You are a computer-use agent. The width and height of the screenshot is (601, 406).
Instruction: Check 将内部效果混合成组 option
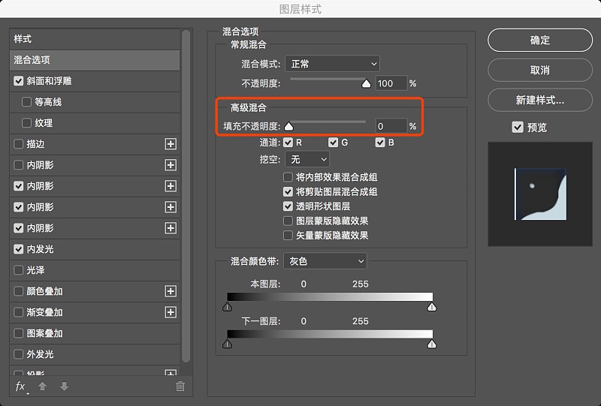(288, 177)
